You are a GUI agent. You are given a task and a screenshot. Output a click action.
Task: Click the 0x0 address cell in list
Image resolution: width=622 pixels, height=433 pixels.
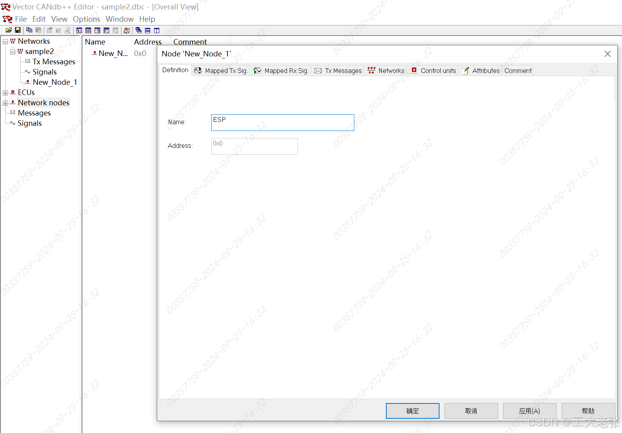click(140, 53)
